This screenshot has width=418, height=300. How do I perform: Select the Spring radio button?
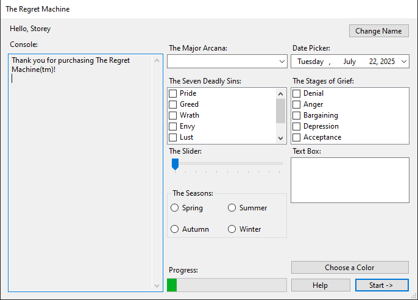pos(175,208)
